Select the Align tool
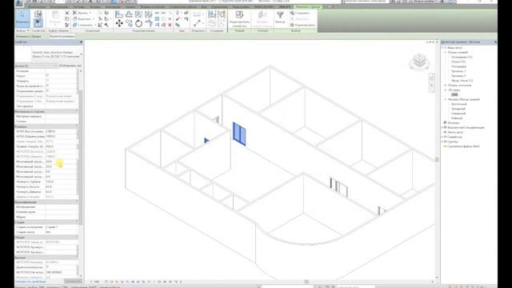512x288 pixels. point(119,14)
